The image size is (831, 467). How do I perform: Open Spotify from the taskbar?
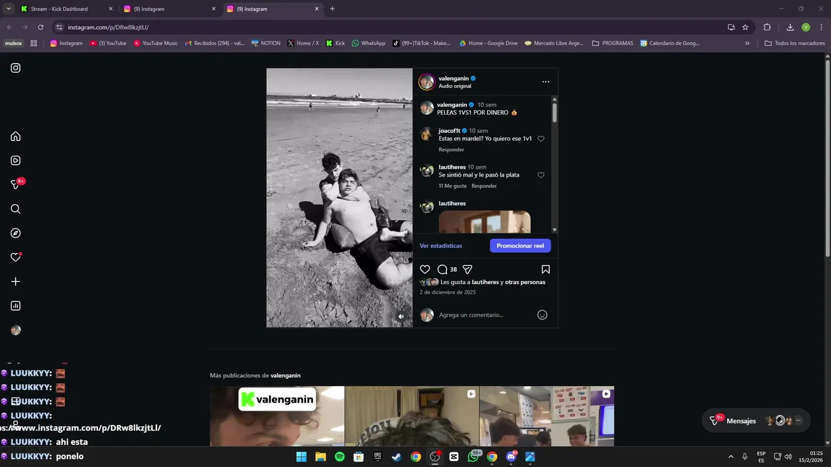pos(340,457)
